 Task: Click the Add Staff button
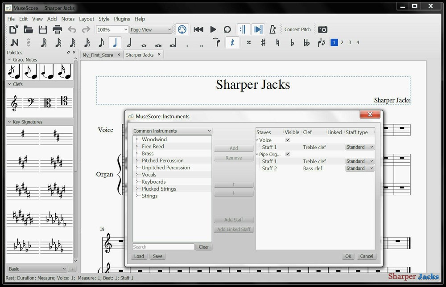(x=233, y=220)
